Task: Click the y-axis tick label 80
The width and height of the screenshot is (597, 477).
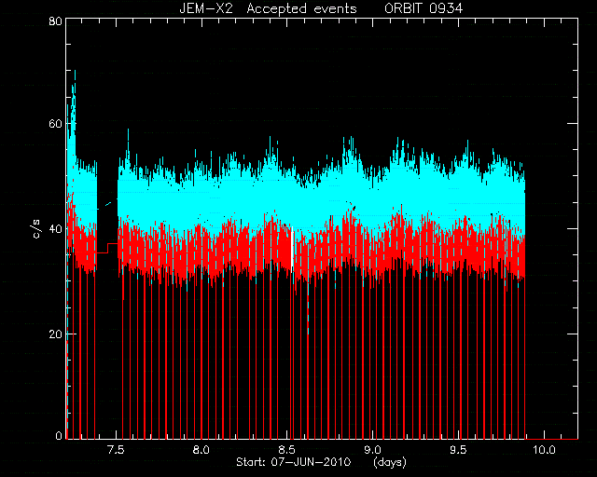Action: click(55, 20)
